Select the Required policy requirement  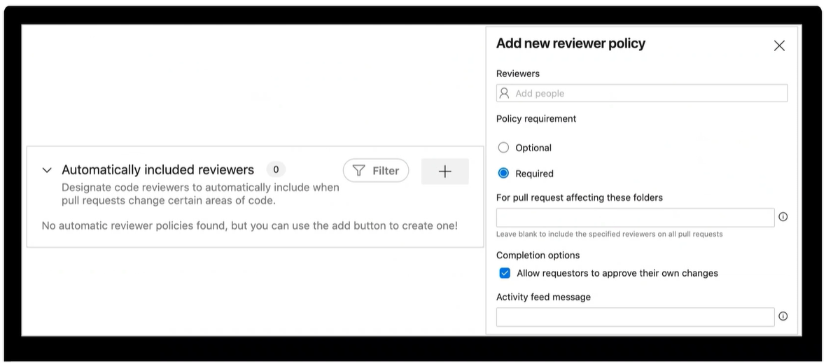[503, 174]
